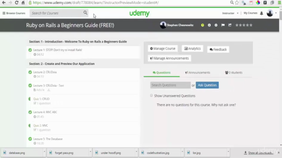Viewport: 282px width, 158px height.
Task: Open dropdown arrow for under hoodf.png download
Action: point(136,152)
